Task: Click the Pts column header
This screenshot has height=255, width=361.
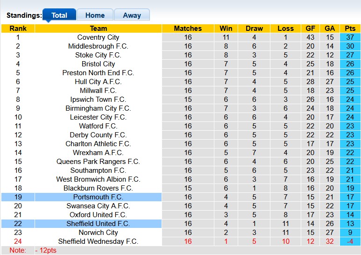Action: click(350, 28)
